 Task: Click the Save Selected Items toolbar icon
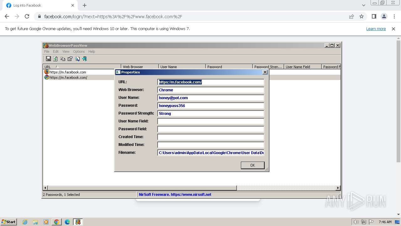click(48, 59)
